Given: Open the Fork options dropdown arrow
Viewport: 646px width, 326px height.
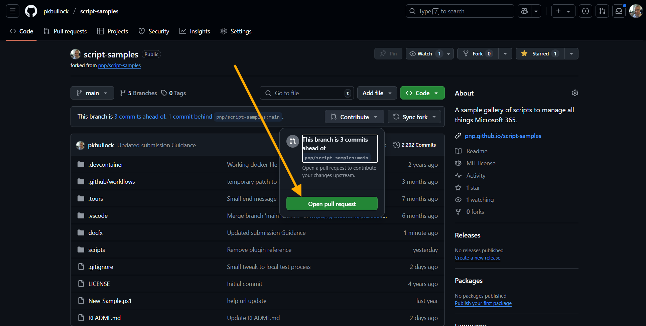Looking at the screenshot, I should 505,54.
